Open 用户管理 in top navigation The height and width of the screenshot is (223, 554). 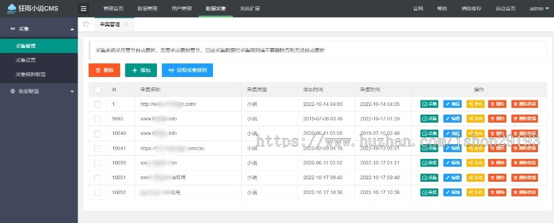click(182, 9)
